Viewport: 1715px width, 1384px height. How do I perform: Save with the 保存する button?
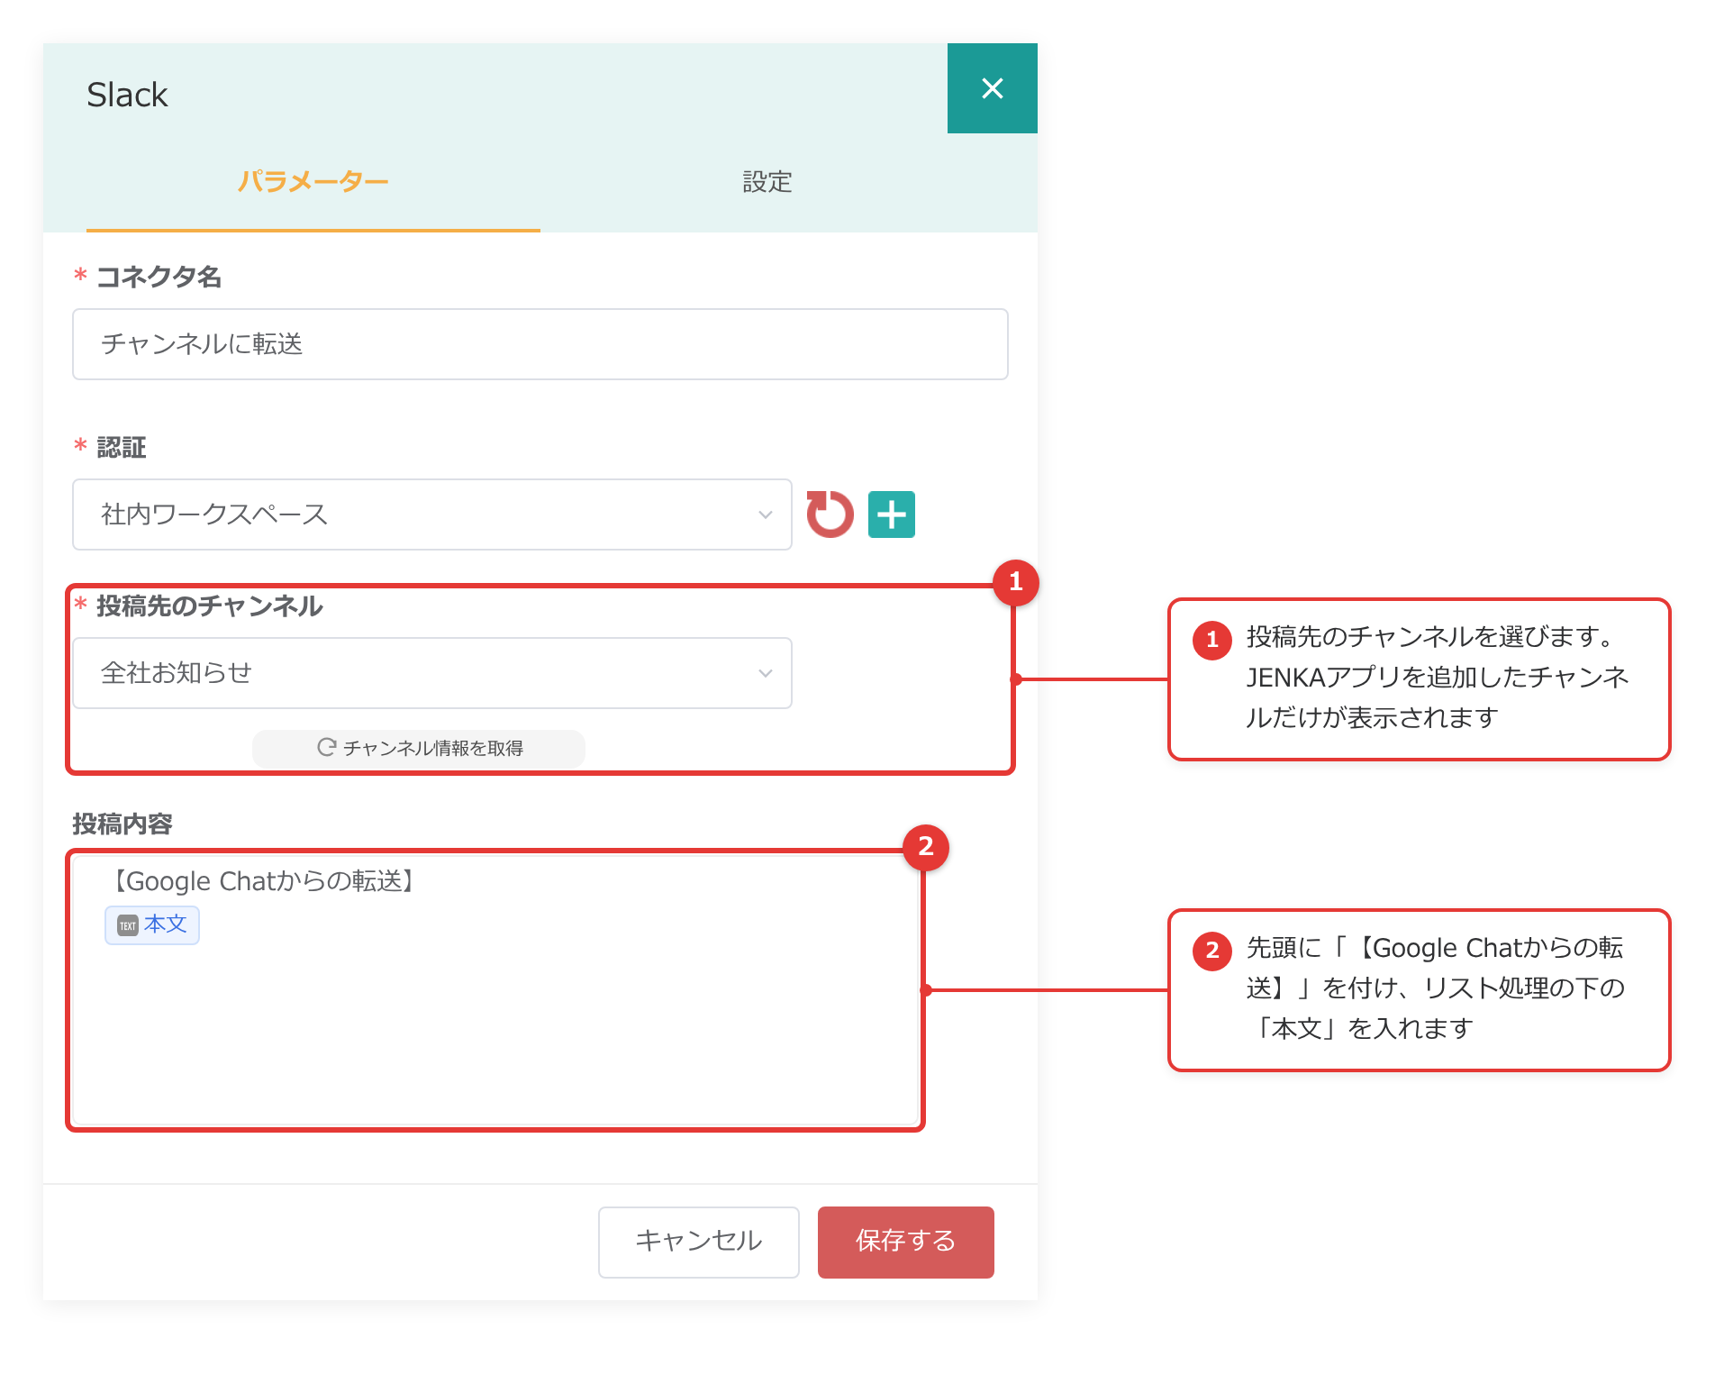pos(906,1242)
